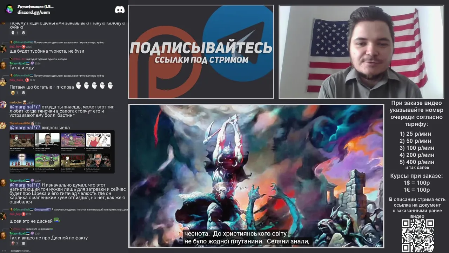Open Shakshuka1984's avatar

(3, 126)
